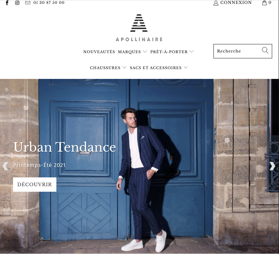Call the phone number 01 30 87 50 00
279x254 pixels.
coord(49,3)
